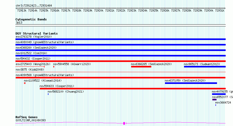
Task: Open the nsv5682100 (Chuang2021) label
Action: point(66,91)
